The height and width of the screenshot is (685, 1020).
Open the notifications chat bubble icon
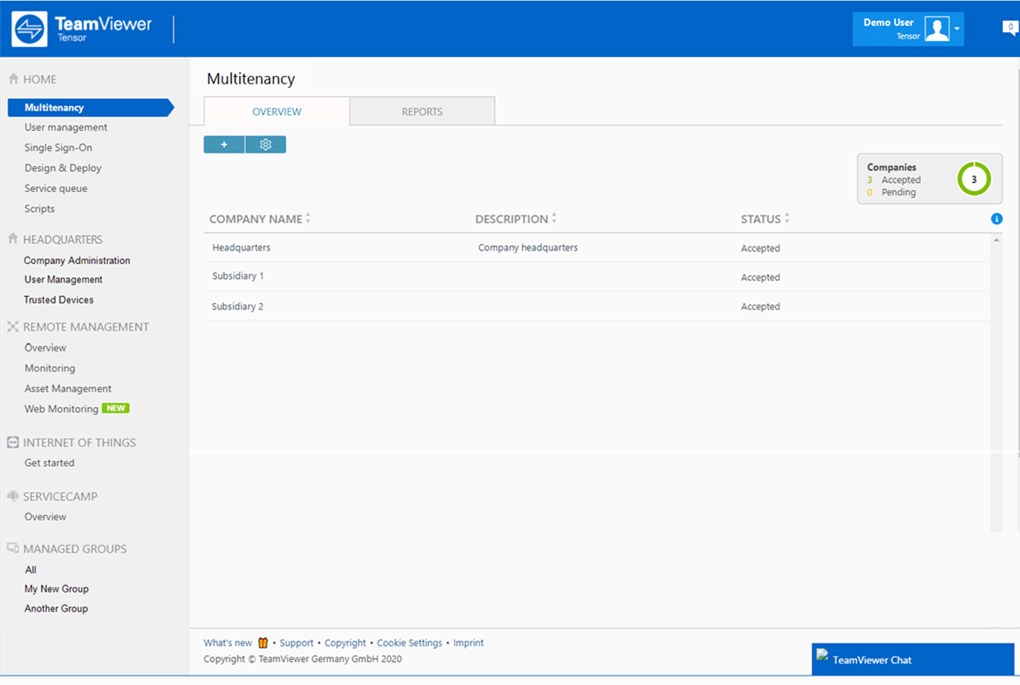tap(1010, 28)
